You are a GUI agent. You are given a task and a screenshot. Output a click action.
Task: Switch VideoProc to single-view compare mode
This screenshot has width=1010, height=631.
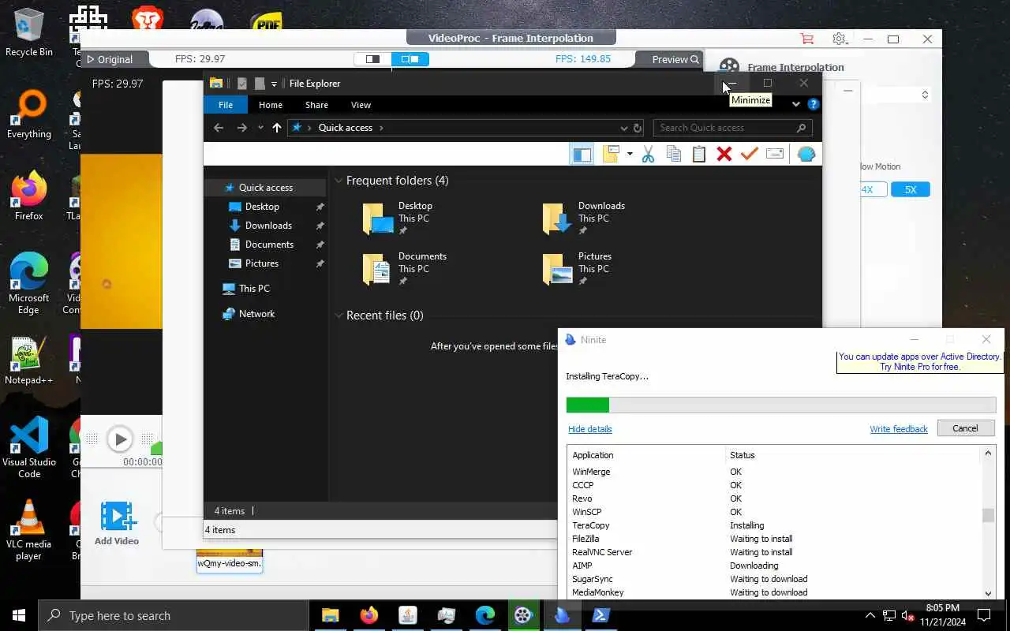372,59
